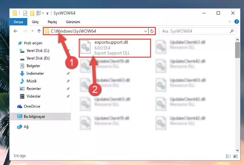Image resolution: width=244 pixels, height=165 pixels.
Task: Click the New folder icon in title bar
Action: [x=32, y=13]
